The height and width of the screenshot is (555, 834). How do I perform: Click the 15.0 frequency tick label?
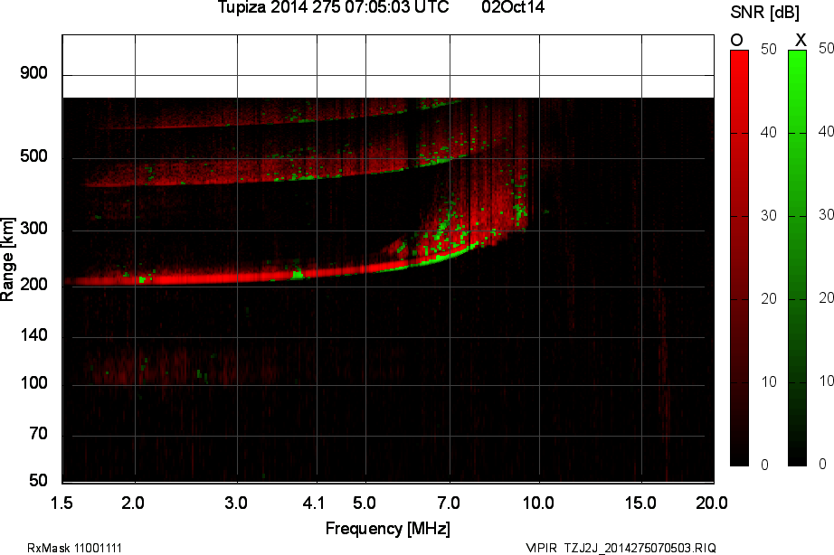(640, 502)
